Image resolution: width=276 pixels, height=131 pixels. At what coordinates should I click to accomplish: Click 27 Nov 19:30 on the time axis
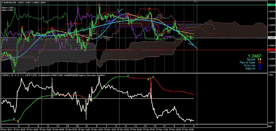[188, 129]
